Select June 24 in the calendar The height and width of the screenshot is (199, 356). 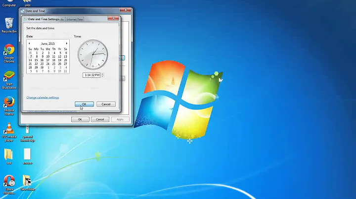[48, 64]
